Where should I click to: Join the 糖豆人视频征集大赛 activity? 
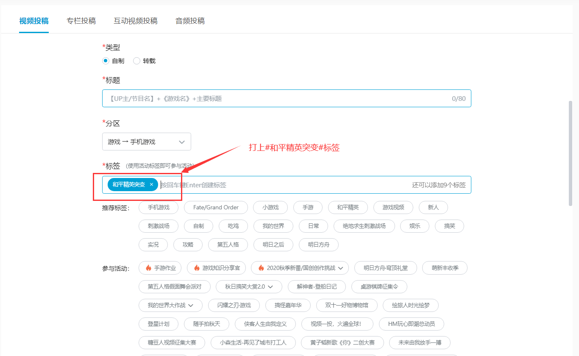pos(172,343)
